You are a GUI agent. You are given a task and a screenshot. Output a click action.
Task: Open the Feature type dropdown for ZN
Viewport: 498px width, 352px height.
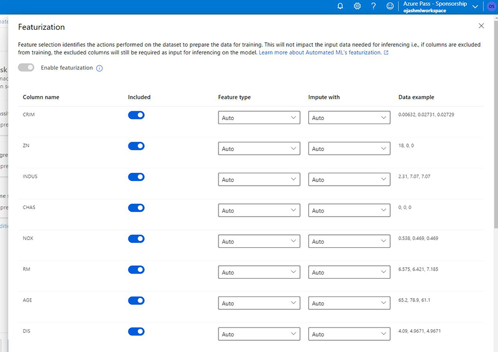259,149
